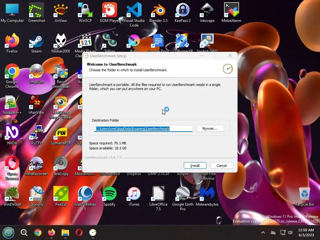
Task: Launch IrfanView desktop icon
Action: [x=36, y=104]
